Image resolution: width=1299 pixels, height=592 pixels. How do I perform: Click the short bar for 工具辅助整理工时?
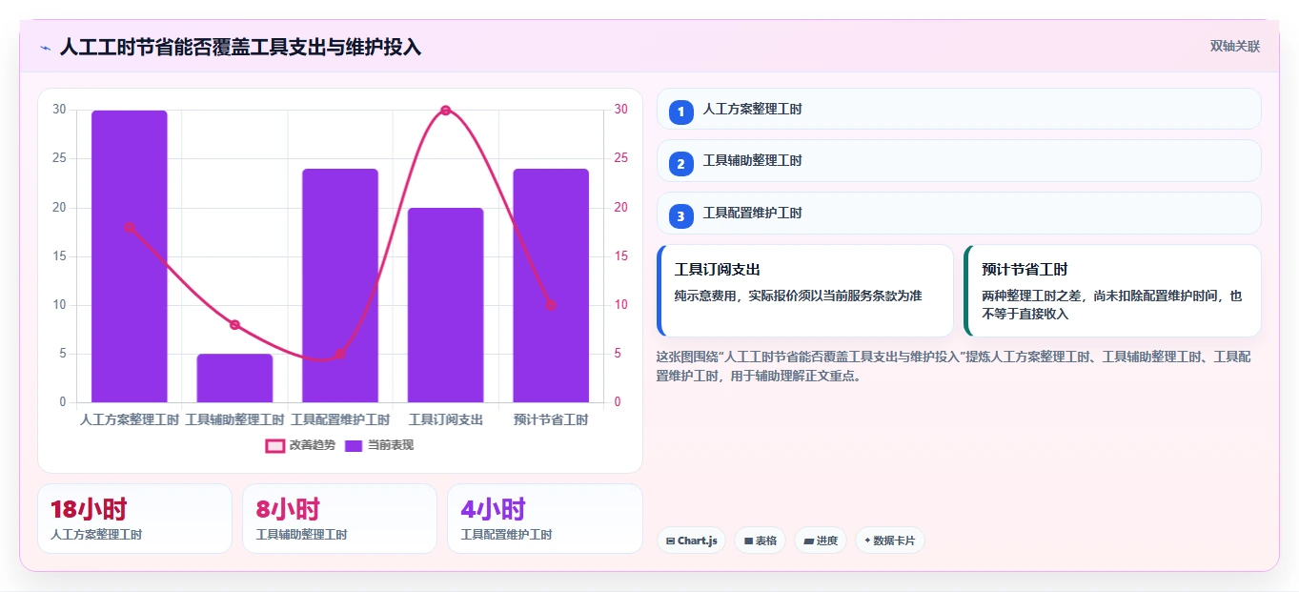click(x=234, y=378)
